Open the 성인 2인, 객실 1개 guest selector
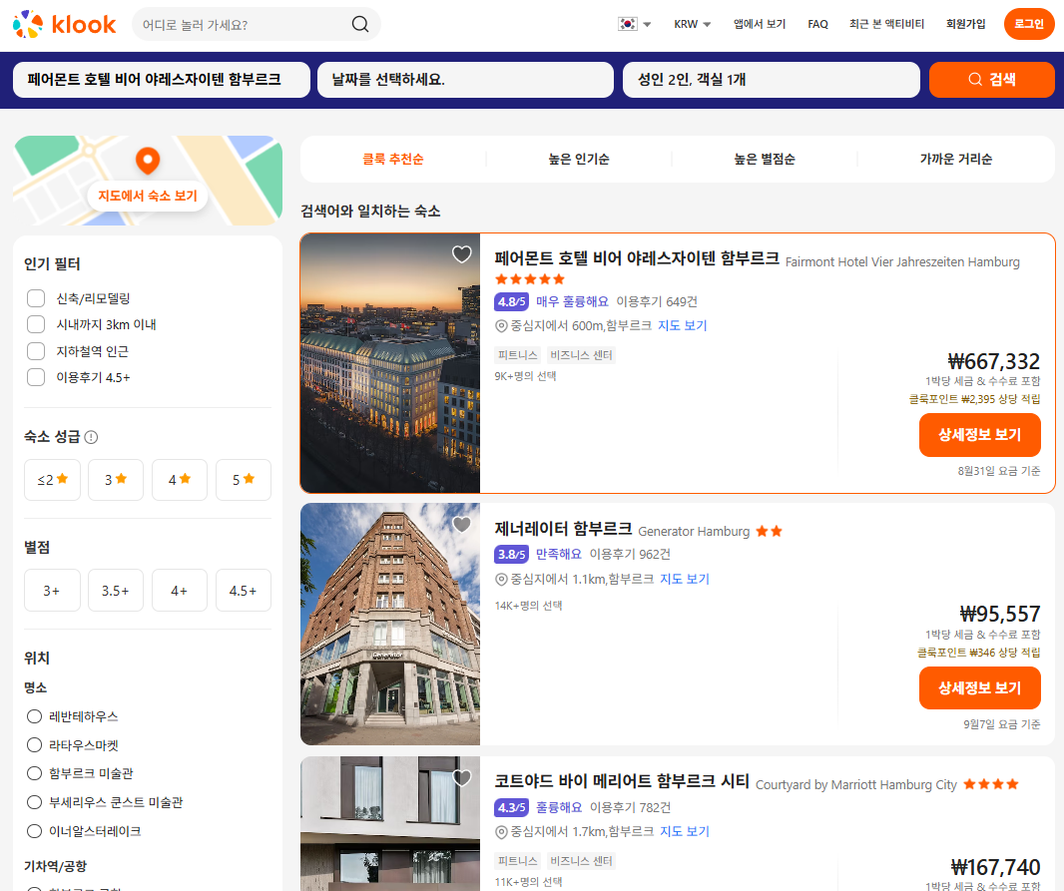 [x=771, y=80]
